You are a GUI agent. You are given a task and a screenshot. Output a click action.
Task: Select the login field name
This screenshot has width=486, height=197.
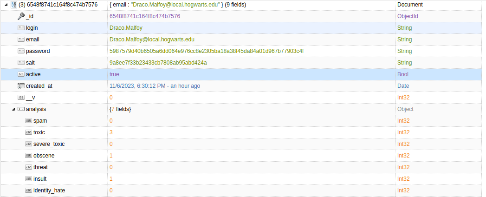click(x=32, y=28)
